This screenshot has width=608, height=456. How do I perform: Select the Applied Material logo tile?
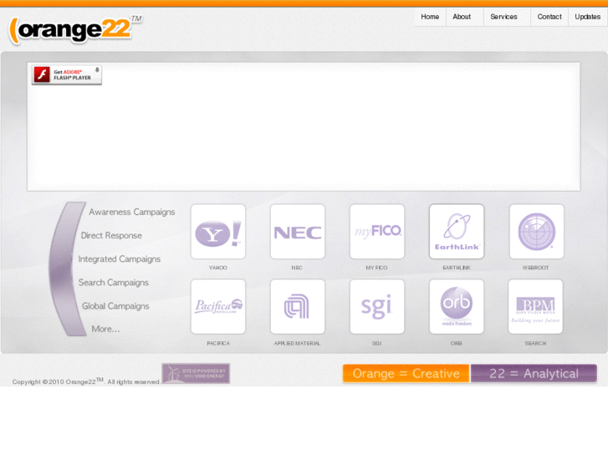click(x=298, y=306)
